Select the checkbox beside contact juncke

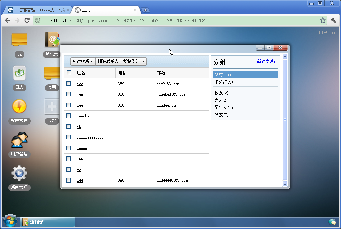click(68, 116)
